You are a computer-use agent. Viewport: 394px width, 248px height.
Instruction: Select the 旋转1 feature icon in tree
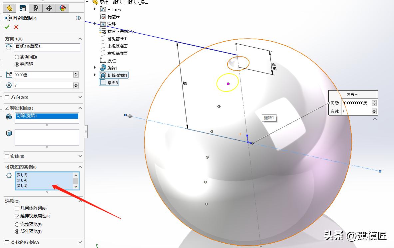pos(102,67)
